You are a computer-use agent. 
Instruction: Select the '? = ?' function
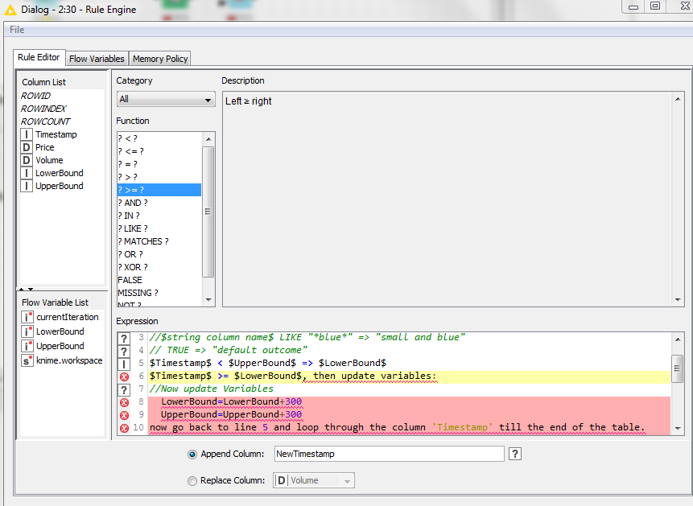(x=159, y=164)
